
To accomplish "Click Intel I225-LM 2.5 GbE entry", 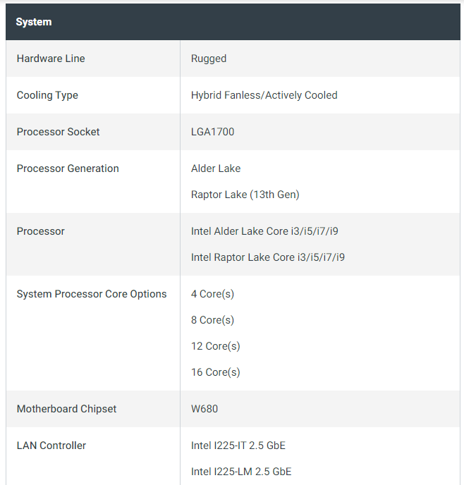I will [241, 472].
